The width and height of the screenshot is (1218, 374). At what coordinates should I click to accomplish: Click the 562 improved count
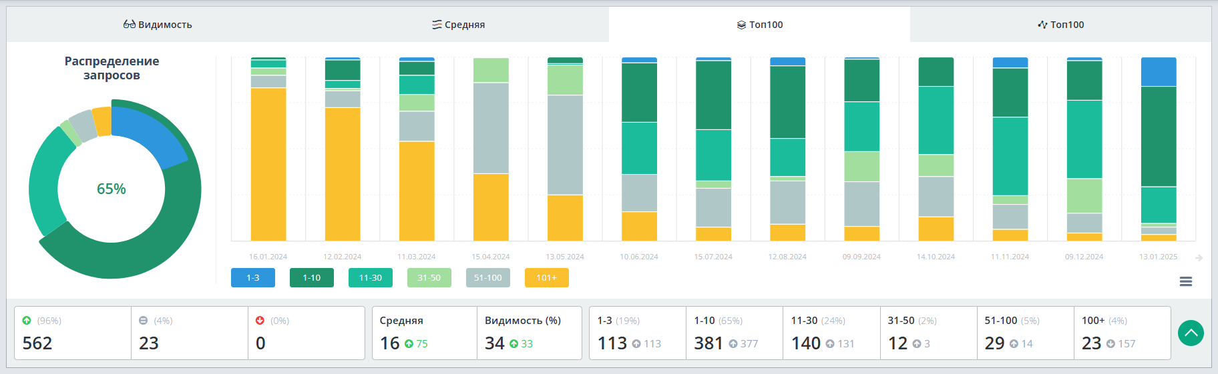coord(37,343)
